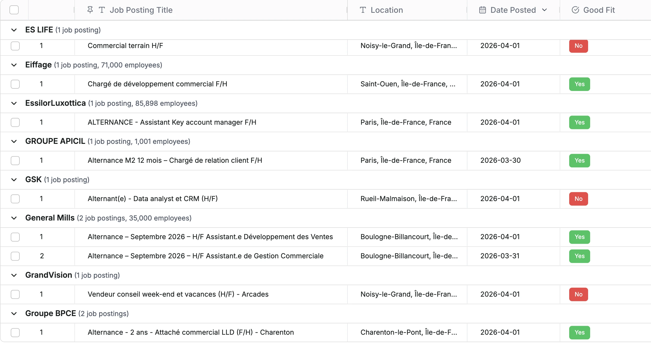Click the checkmark circle icon in Good Fit header

click(575, 10)
